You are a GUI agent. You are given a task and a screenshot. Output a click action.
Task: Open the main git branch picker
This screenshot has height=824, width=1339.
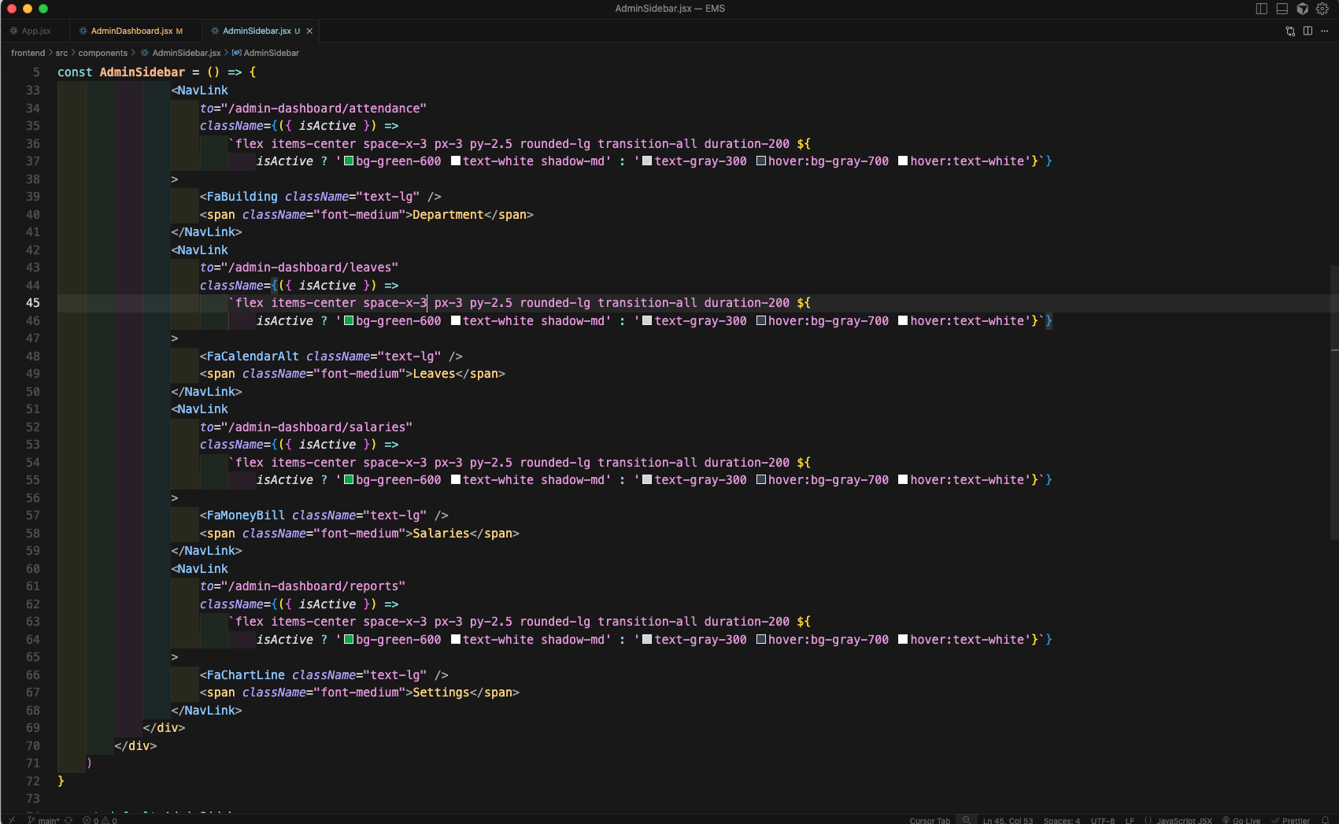tap(43, 820)
